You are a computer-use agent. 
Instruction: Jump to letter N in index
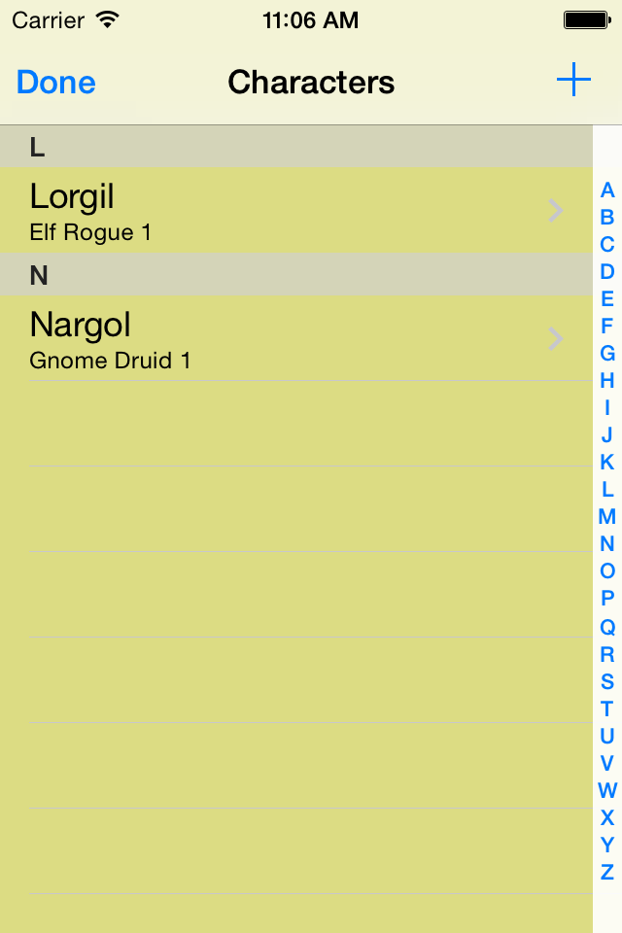pos(607,544)
